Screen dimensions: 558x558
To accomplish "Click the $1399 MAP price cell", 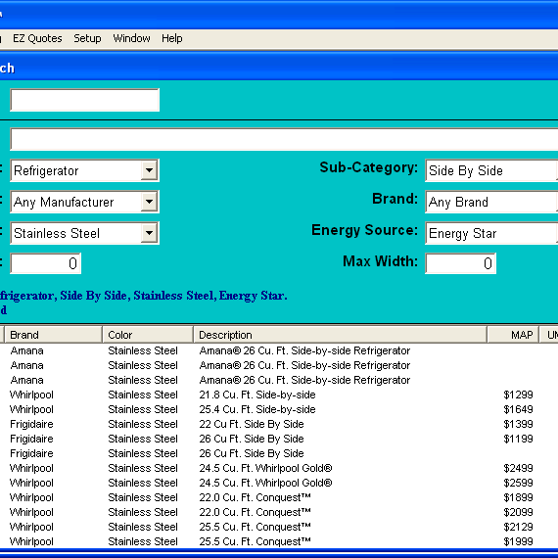I will tap(518, 424).
